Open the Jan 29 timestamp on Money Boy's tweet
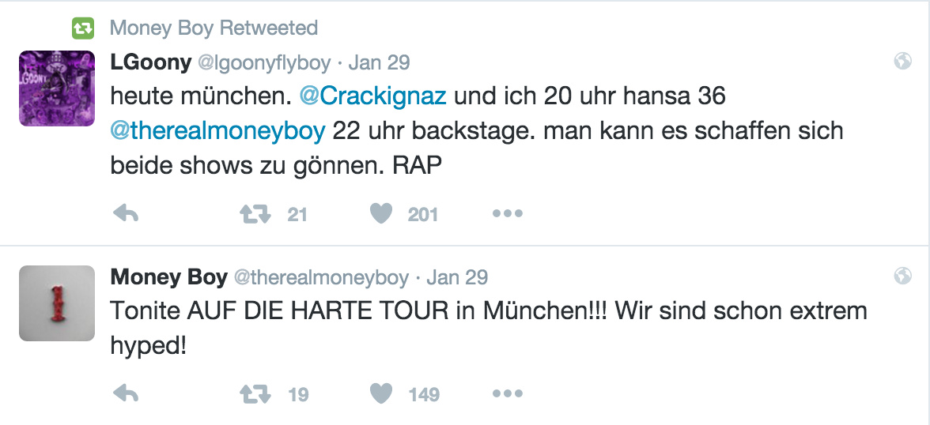The height and width of the screenshot is (425, 930). click(457, 277)
